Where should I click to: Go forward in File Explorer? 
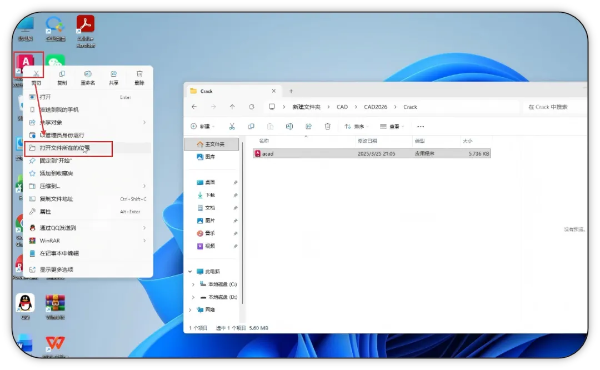[x=213, y=107]
